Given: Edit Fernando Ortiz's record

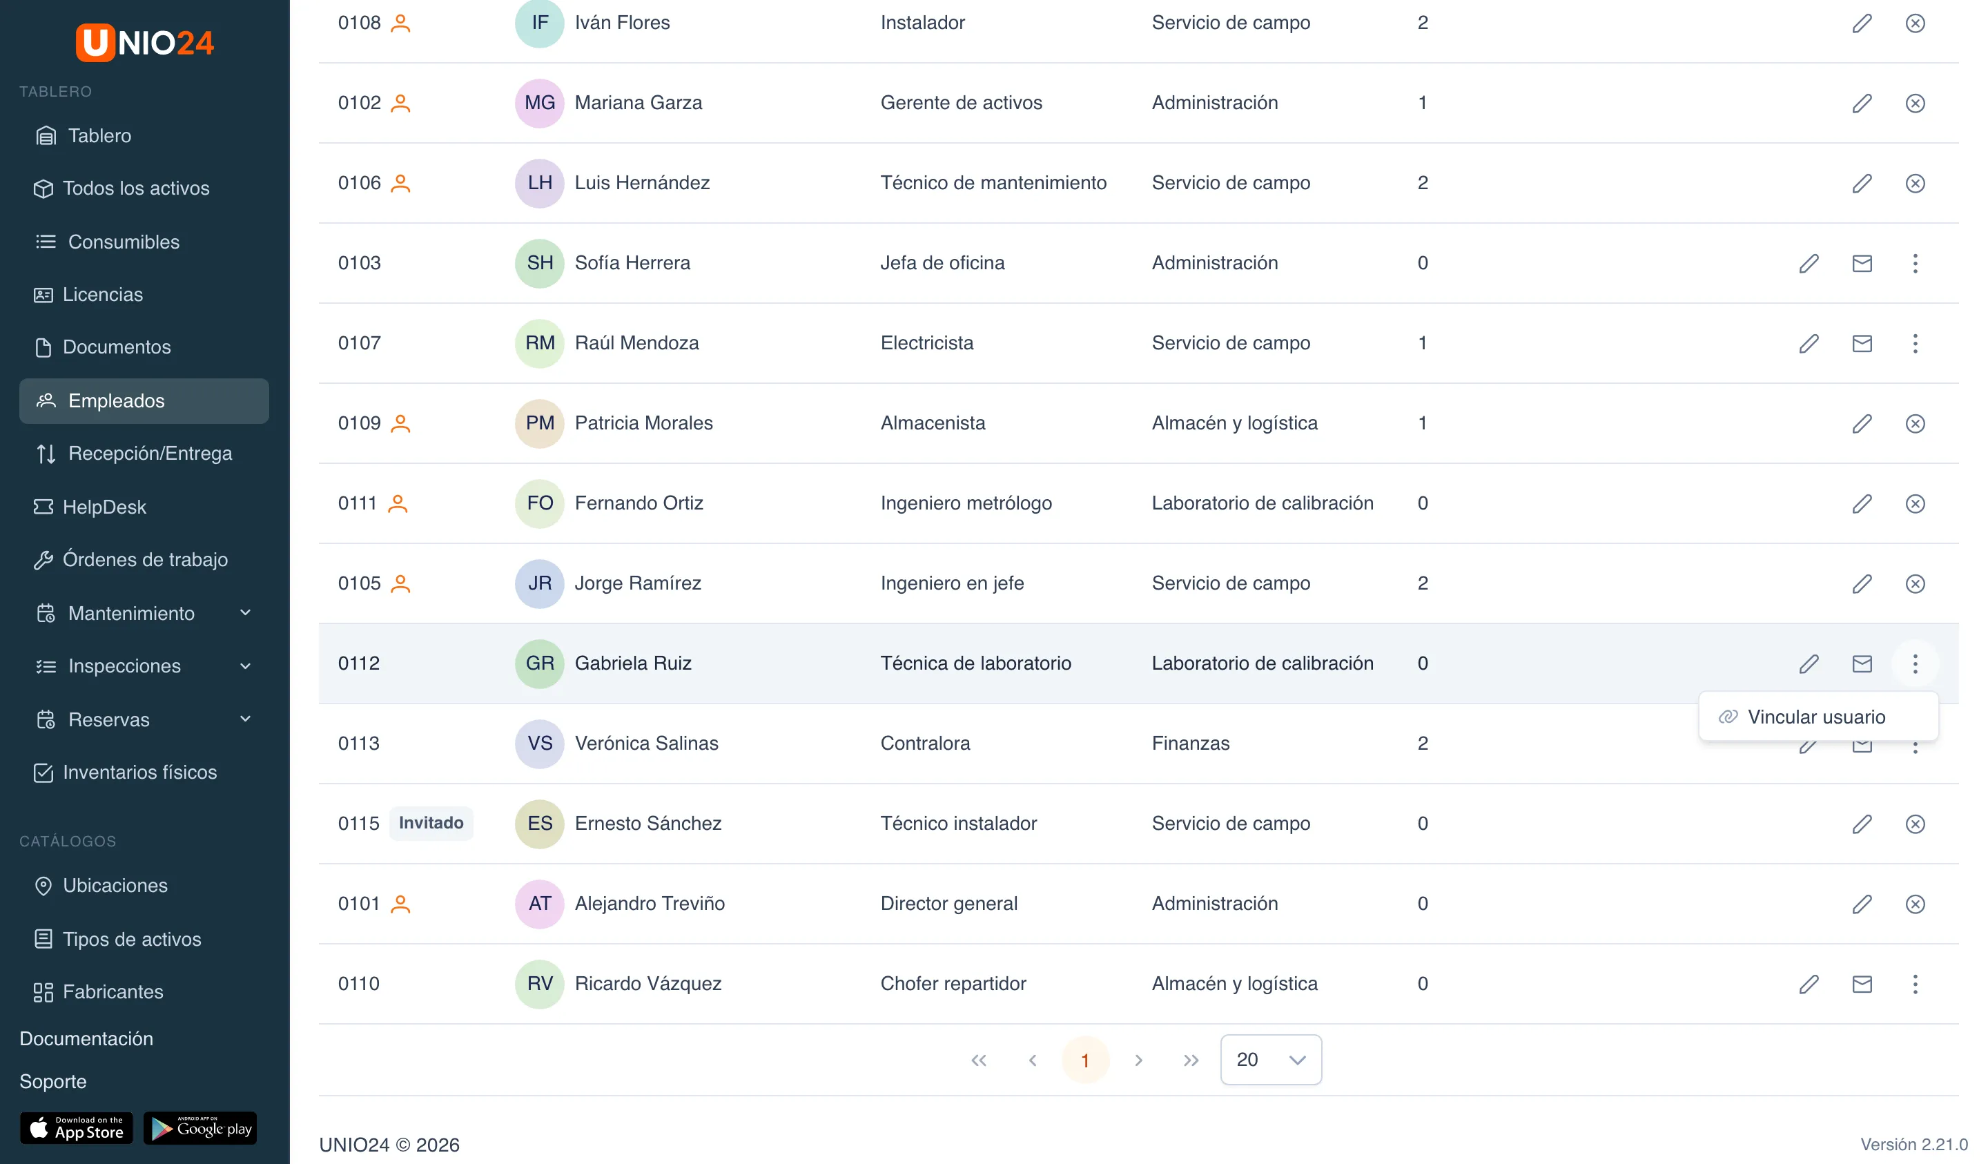Looking at the screenshot, I should point(1861,503).
